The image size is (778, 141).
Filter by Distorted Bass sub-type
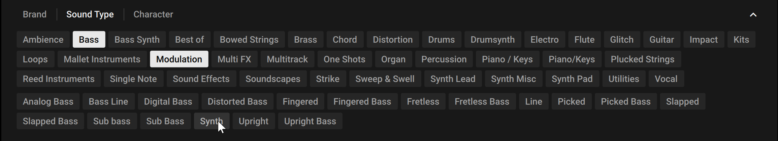pyautogui.click(x=237, y=102)
